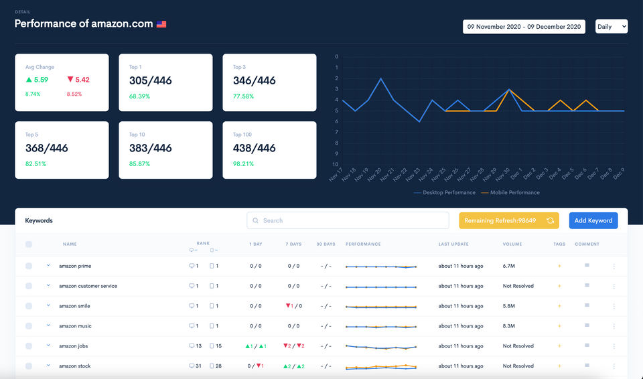
Task: Open the Top 100 stats card
Action: 269,150
